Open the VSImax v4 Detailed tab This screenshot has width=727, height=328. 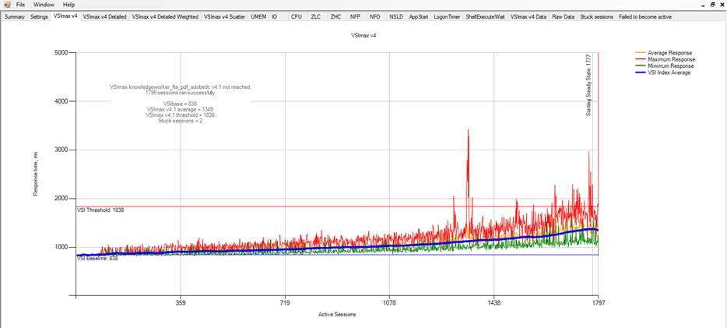click(105, 16)
